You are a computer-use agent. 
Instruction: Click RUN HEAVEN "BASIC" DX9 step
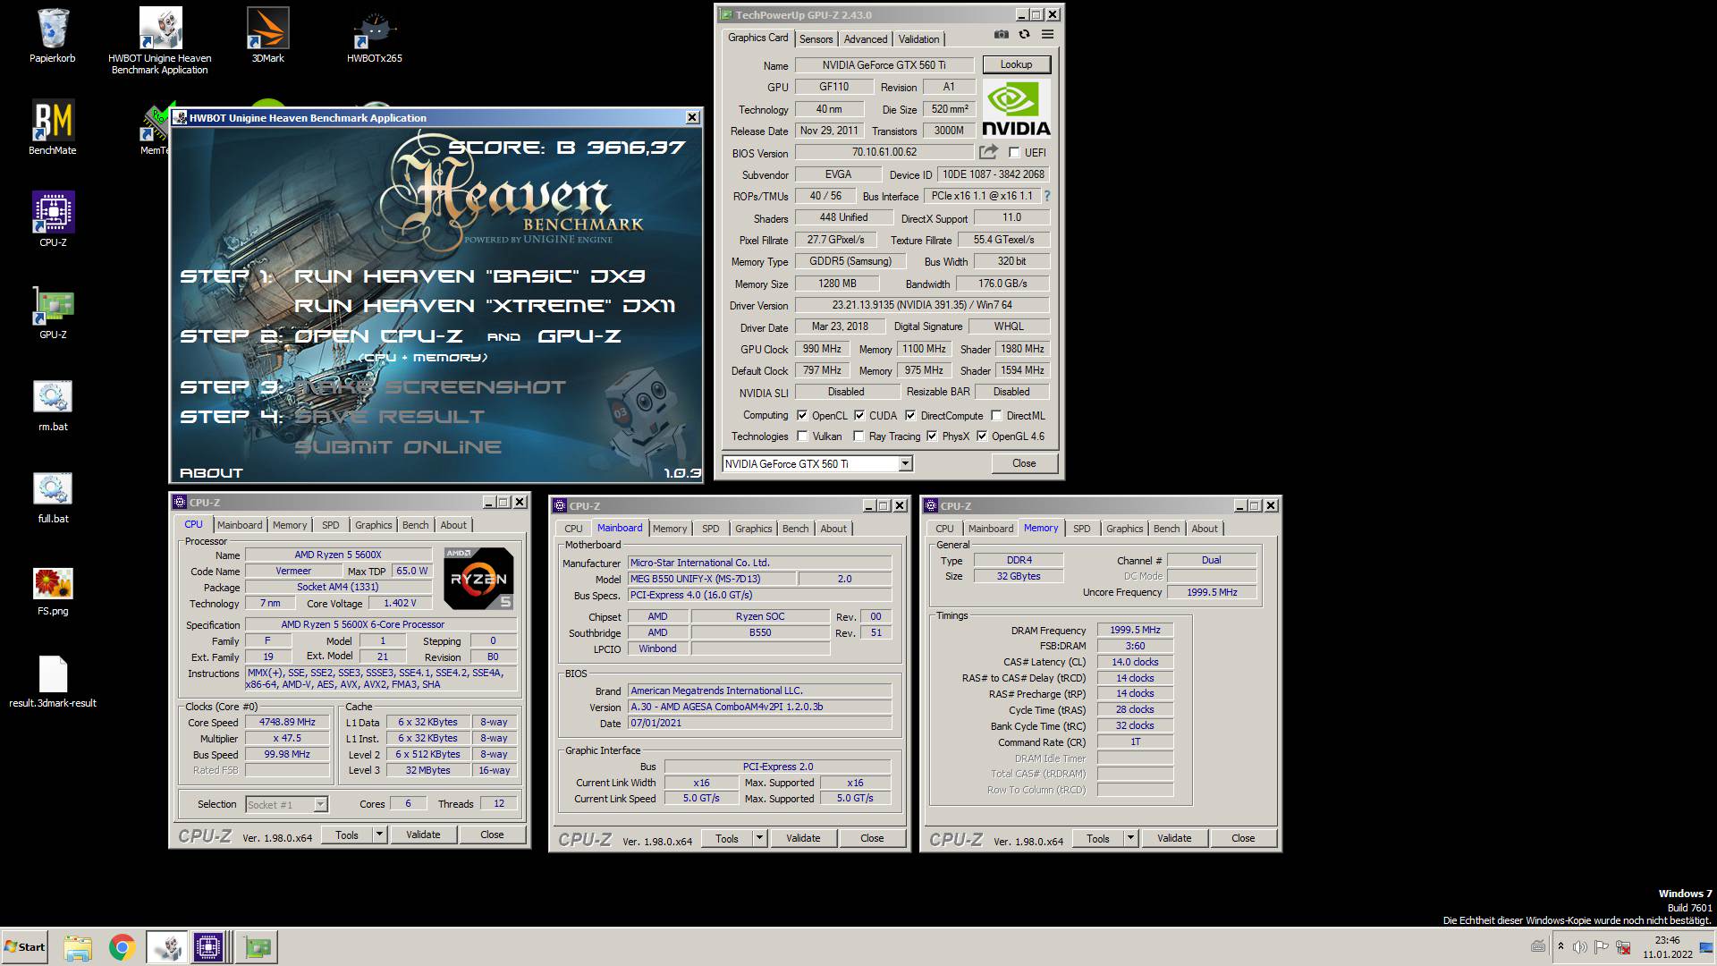click(x=469, y=276)
